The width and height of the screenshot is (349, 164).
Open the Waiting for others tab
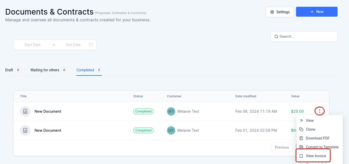point(45,70)
